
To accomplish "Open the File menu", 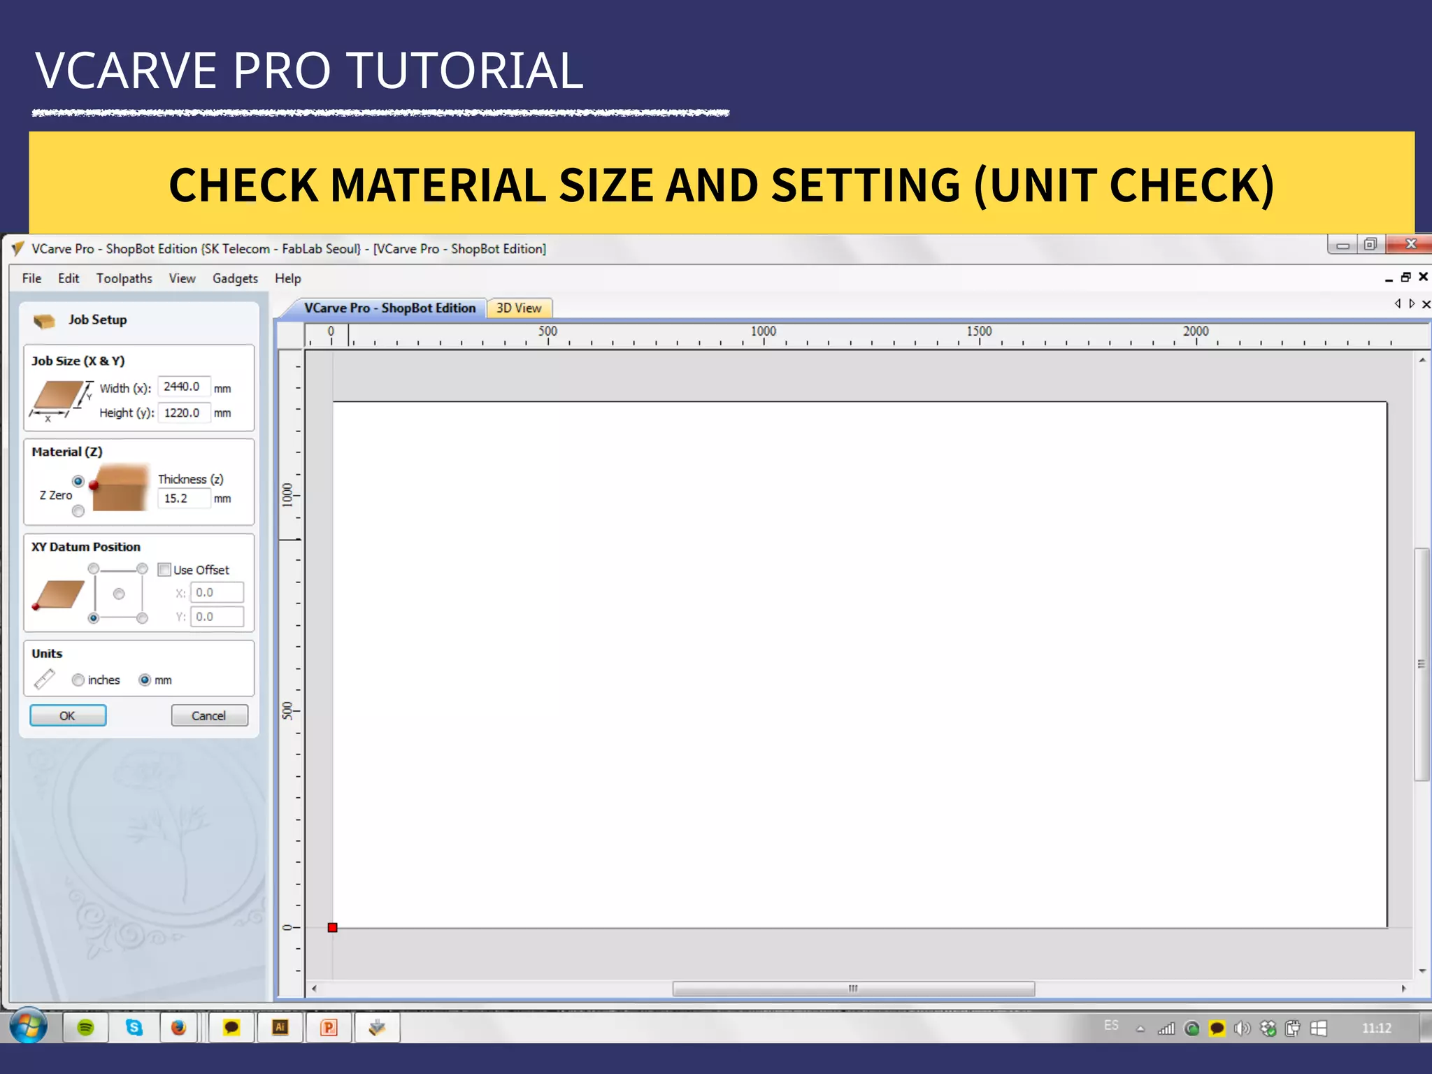I will pyautogui.click(x=31, y=278).
